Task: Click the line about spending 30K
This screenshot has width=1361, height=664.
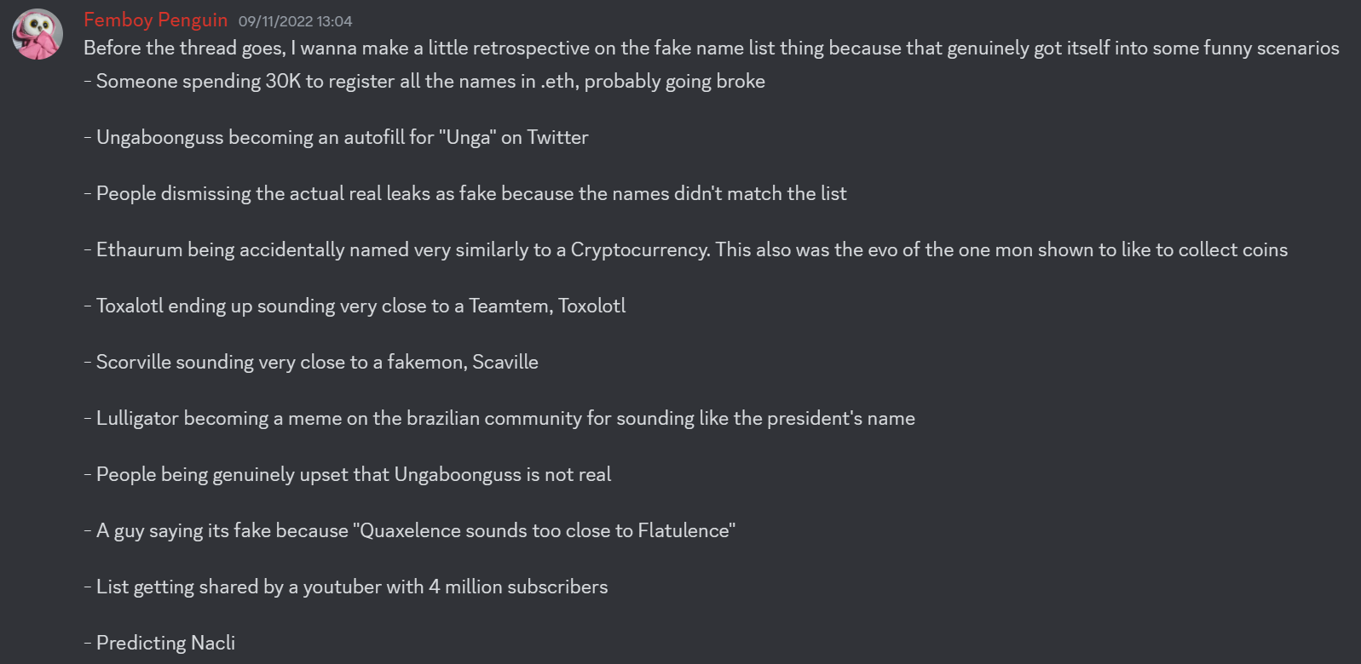Action: (430, 81)
